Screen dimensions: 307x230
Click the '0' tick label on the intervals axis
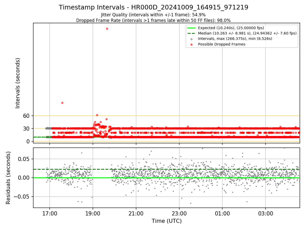(28, 141)
